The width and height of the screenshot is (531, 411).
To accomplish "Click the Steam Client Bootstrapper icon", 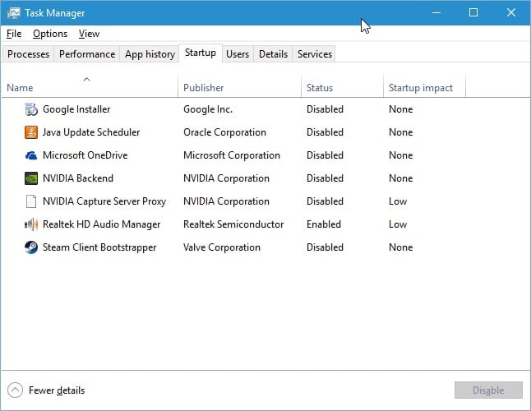I will (31, 247).
